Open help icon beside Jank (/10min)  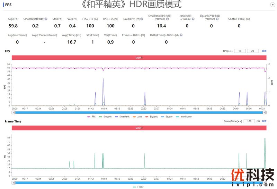coord(193,19)
